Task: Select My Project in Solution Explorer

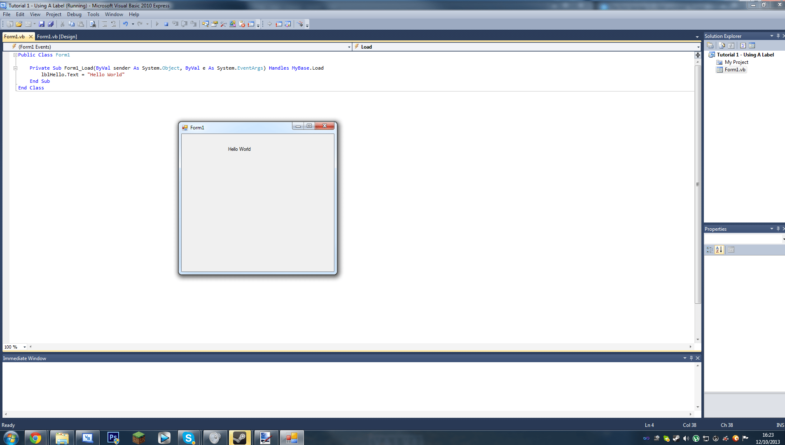Action: [736, 62]
